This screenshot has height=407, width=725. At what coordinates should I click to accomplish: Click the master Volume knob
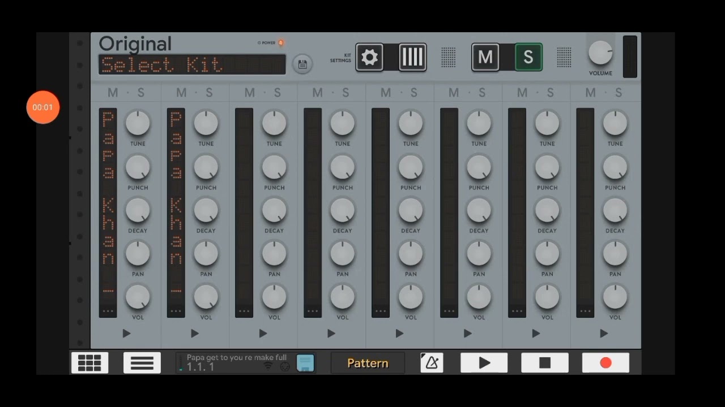[x=600, y=53]
